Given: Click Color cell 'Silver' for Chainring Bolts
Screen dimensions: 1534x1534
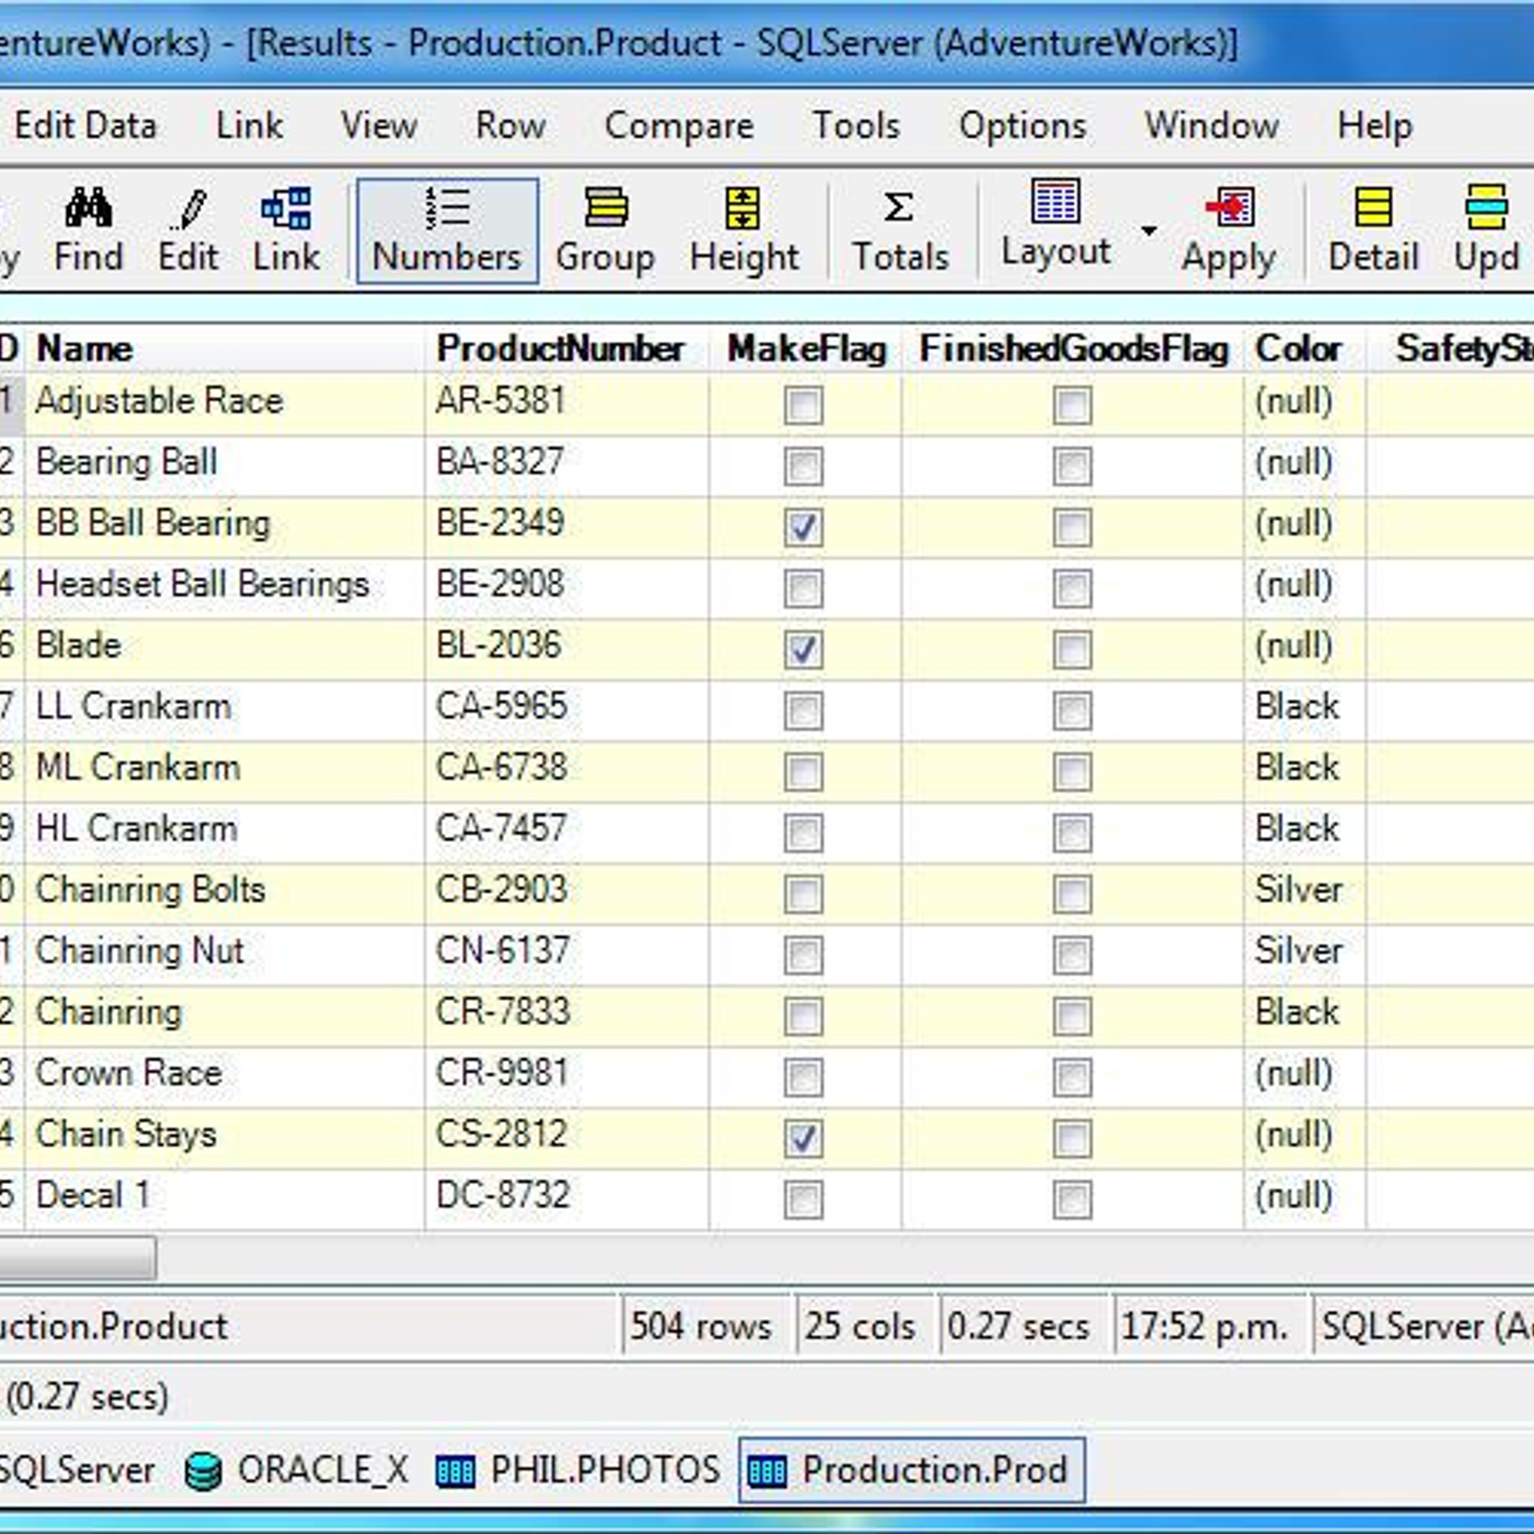Looking at the screenshot, I should pyautogui.click(x=1305, y=892).
